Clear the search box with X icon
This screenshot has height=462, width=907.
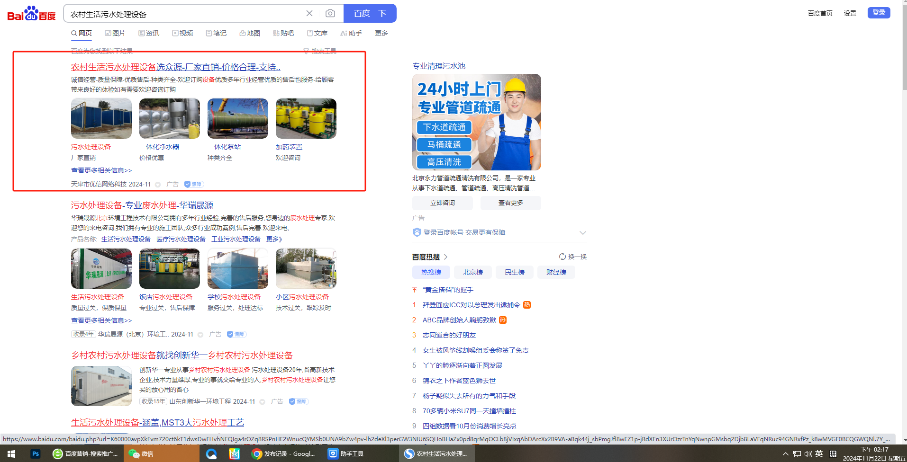point(309,13)
